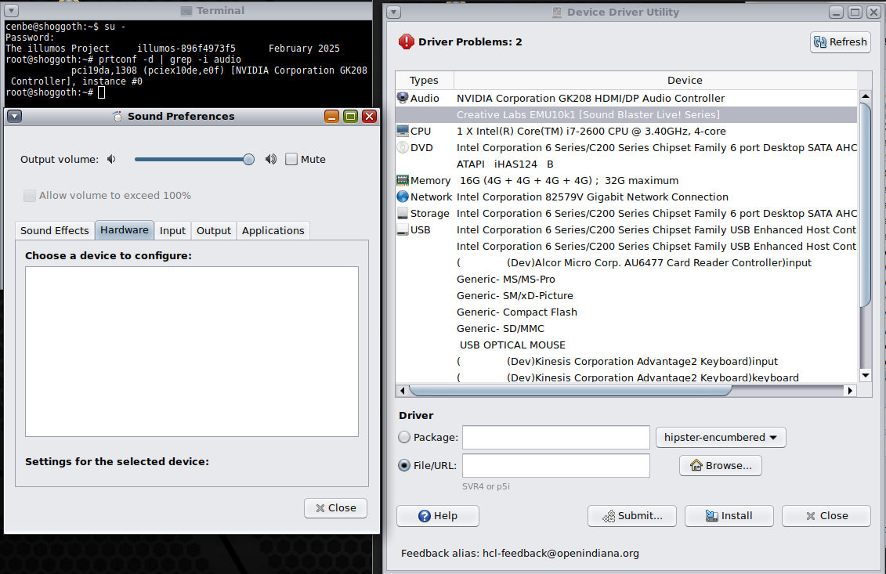Open Help in Device Driver Utility
Screen dimensions: 886x574
[438, 516]
